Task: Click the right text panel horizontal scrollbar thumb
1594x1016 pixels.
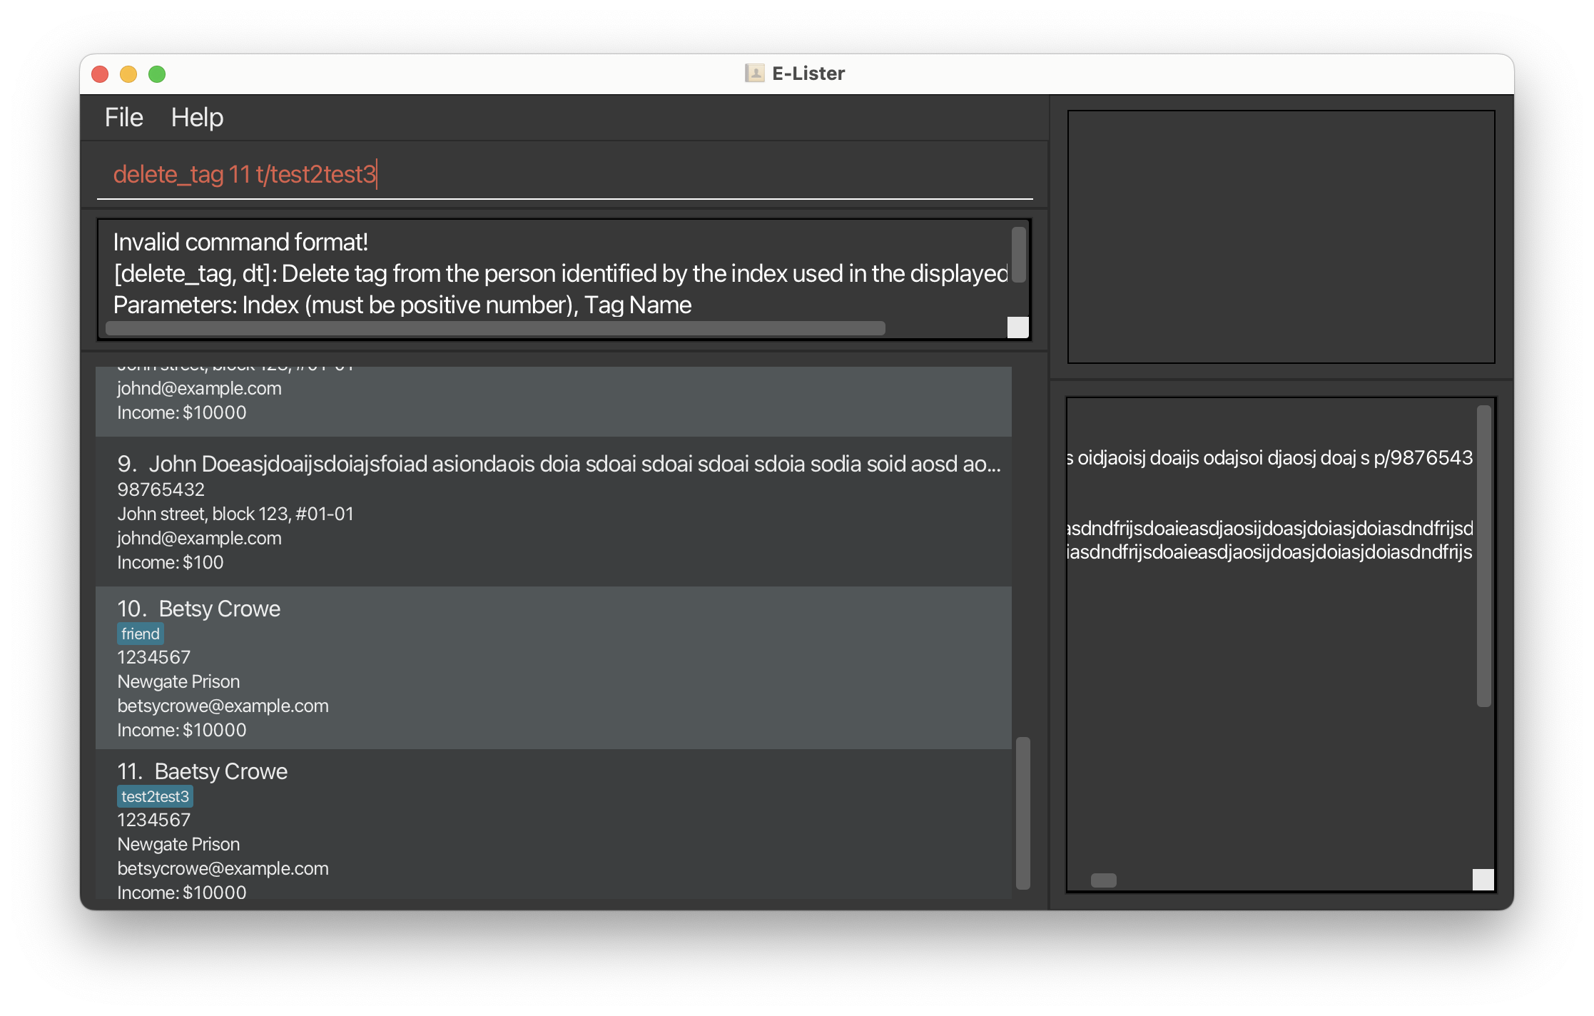Action: [1103, 880]
